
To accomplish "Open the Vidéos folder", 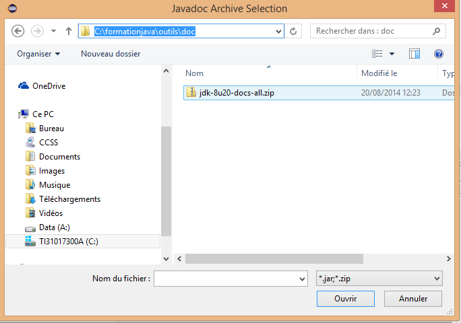I will point(51,213).
